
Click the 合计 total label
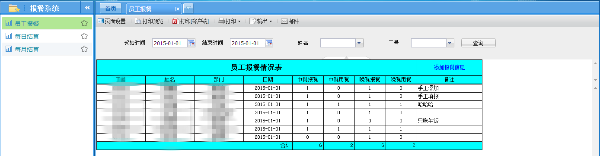pyautogui.click(x=286, y=146)
